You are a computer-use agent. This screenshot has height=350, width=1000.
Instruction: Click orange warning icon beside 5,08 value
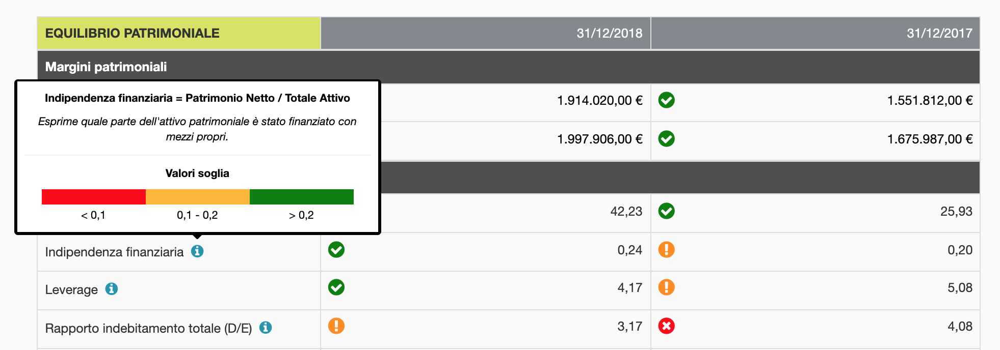coord(666,287)
